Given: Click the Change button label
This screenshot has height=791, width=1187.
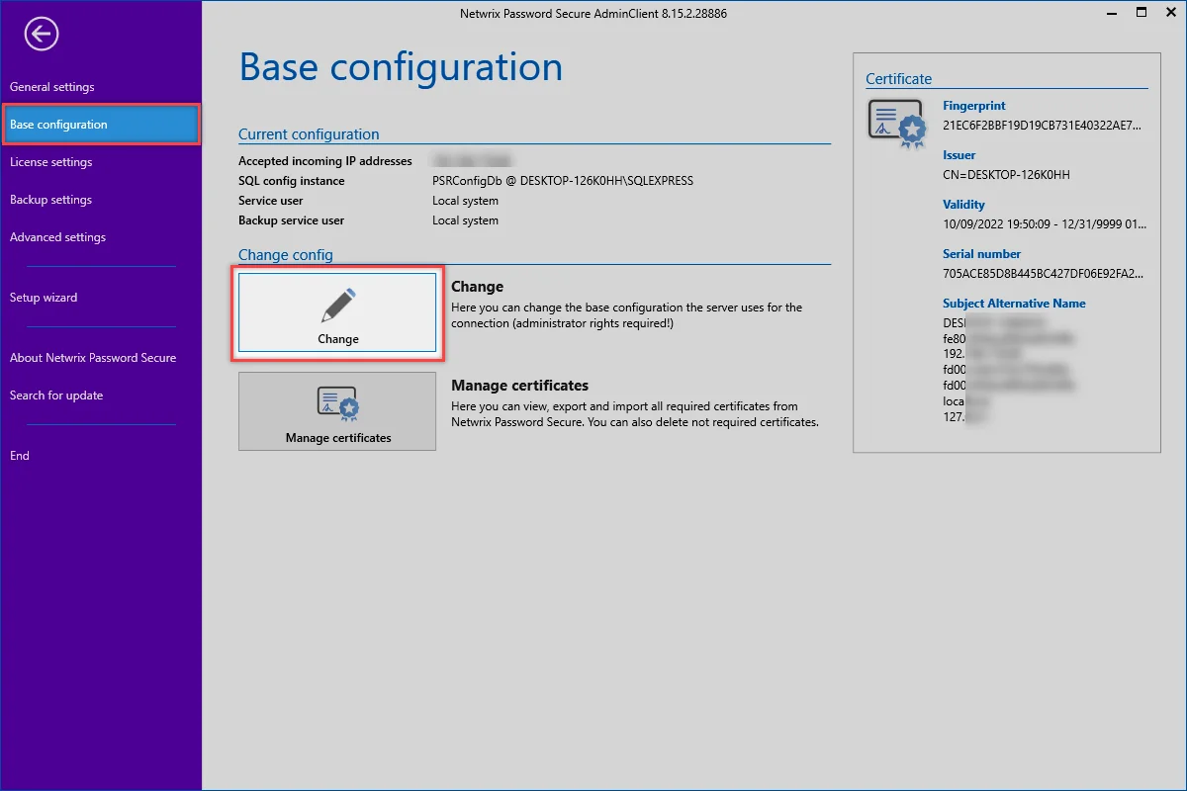Looking at the screenshot, I should click(338, 339).
